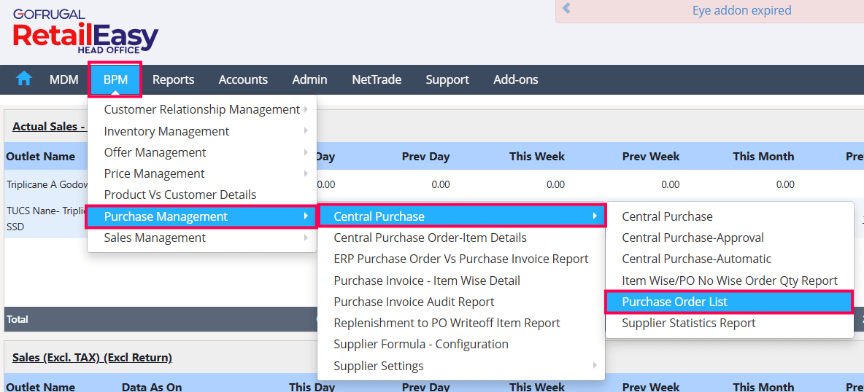This screenshot has width=864, height=392.
Task: Click the Prev Week column header
Action: click(x=650, y=156)
